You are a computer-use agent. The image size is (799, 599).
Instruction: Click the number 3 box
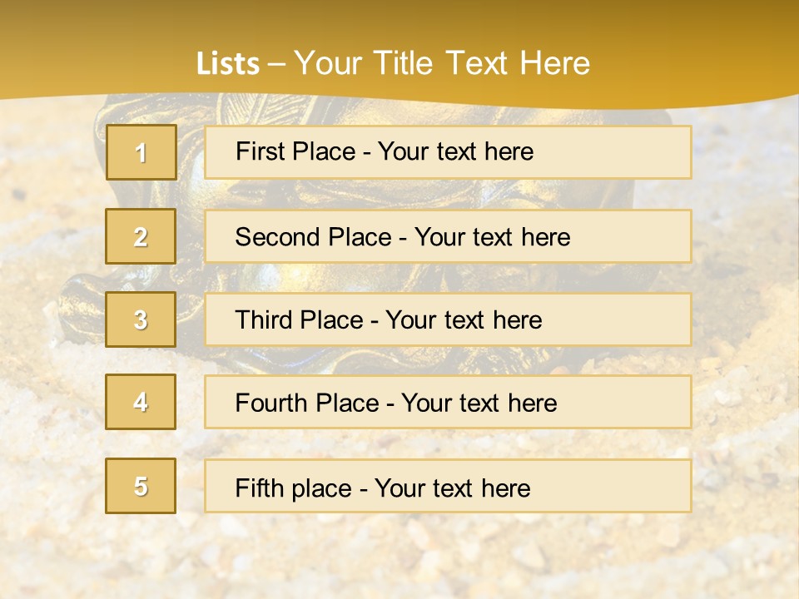141,319
